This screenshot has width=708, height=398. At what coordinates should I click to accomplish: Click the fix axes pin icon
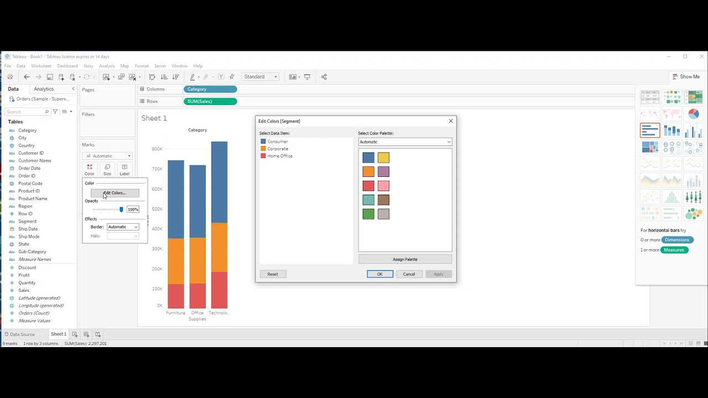pyautogui.click(x=232, y=77)
